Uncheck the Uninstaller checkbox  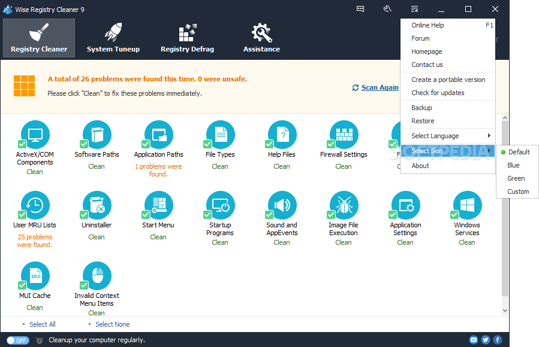84,215
